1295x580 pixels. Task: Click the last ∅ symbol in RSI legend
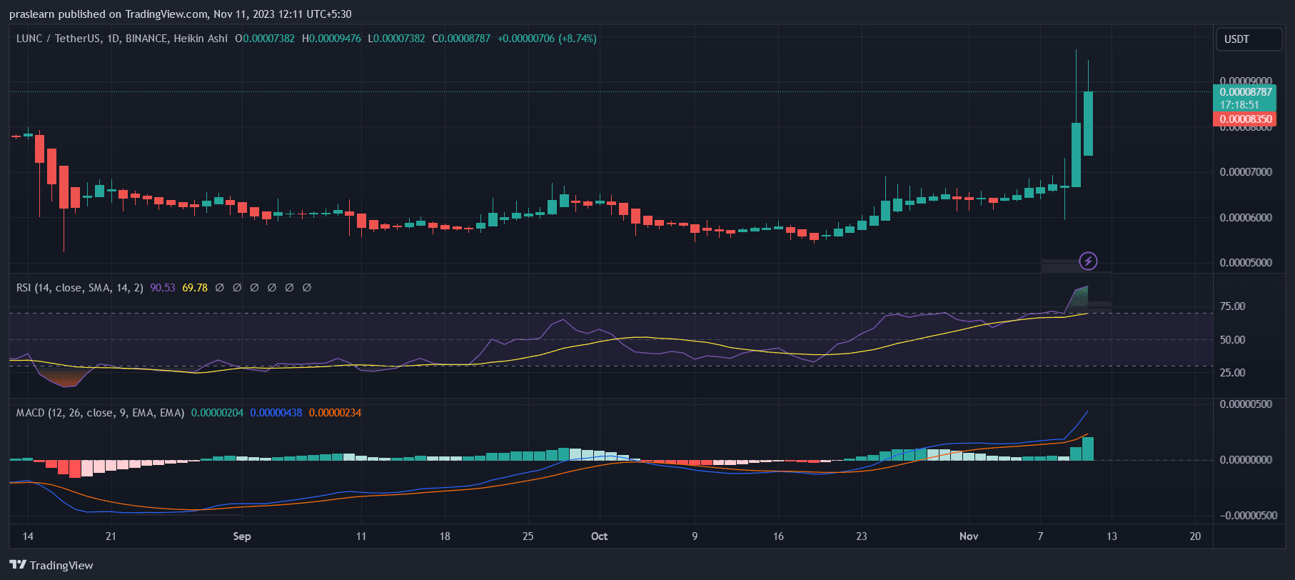(x=307, y=288)
